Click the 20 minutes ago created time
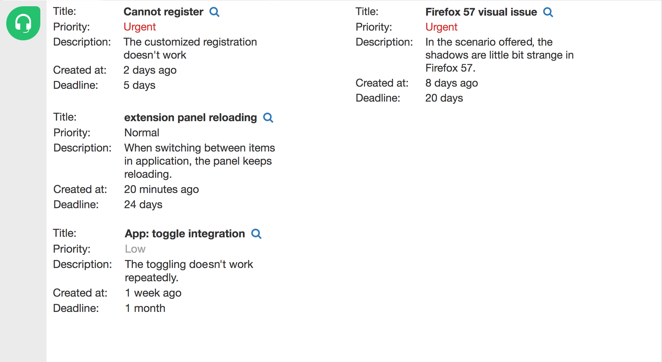This screenshot has height=362, width=662. point(161,189)
